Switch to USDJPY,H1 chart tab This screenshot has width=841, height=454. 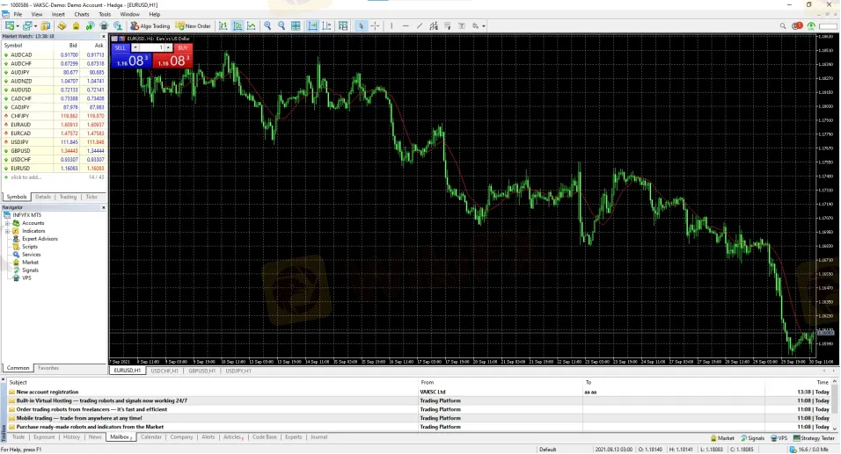point(238,371)
